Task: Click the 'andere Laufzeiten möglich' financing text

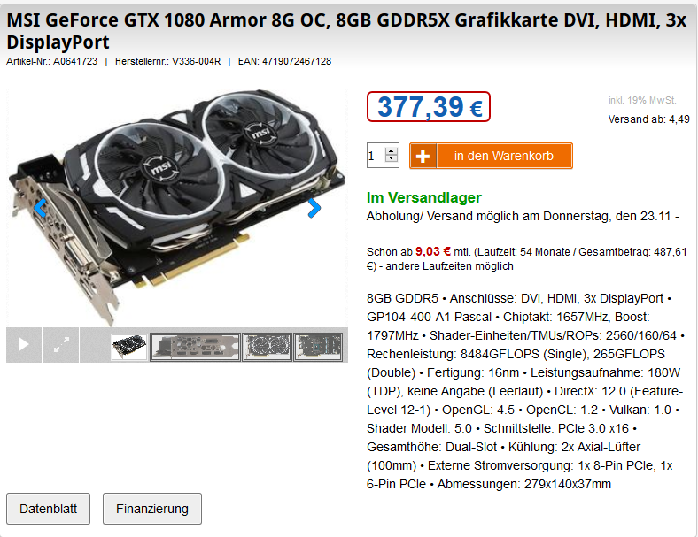Action: (450, 266)
